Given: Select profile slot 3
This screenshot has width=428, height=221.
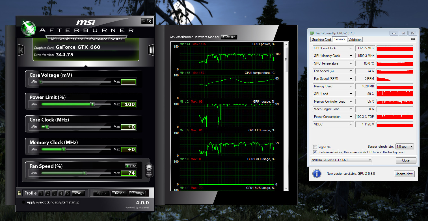Looking at the screenshot, I should [x=54, y=193].
